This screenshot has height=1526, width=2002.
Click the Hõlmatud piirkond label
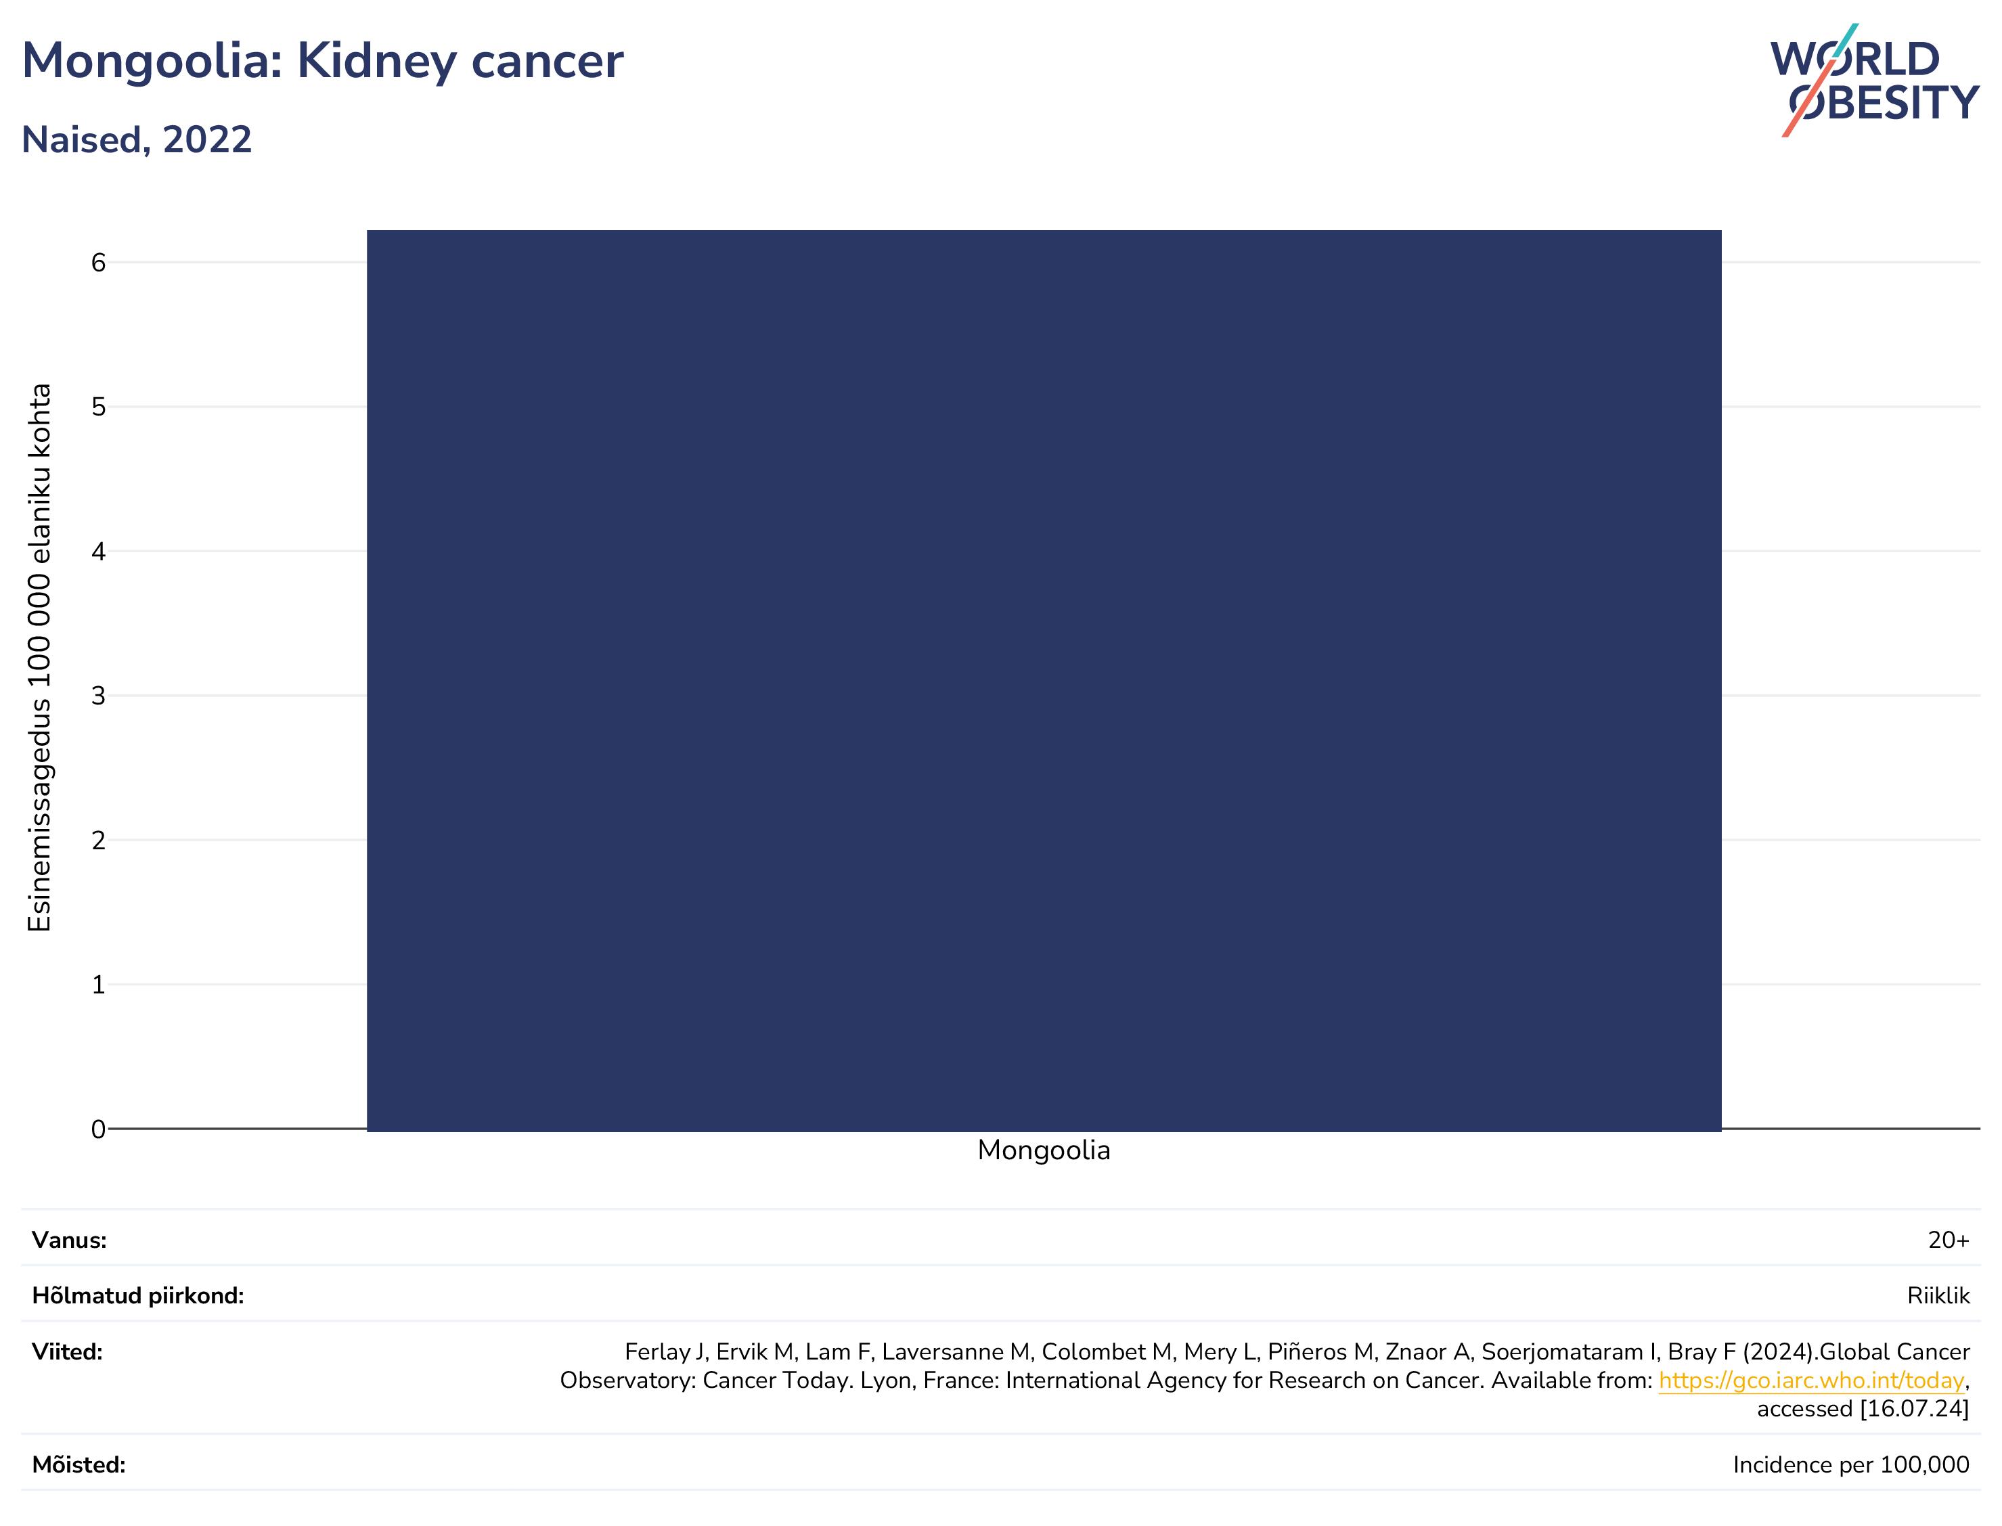[138, 1295]
